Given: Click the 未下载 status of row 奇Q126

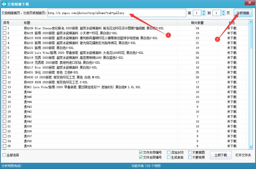Looking at the screenshot, I should 232,28.
